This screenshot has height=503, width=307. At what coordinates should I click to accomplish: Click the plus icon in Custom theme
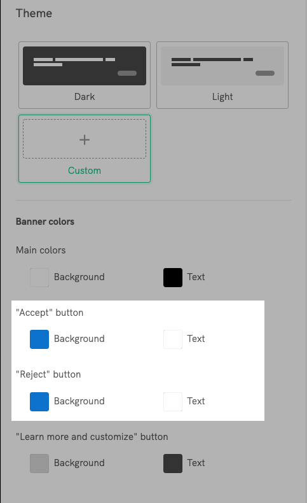point(85,139)
